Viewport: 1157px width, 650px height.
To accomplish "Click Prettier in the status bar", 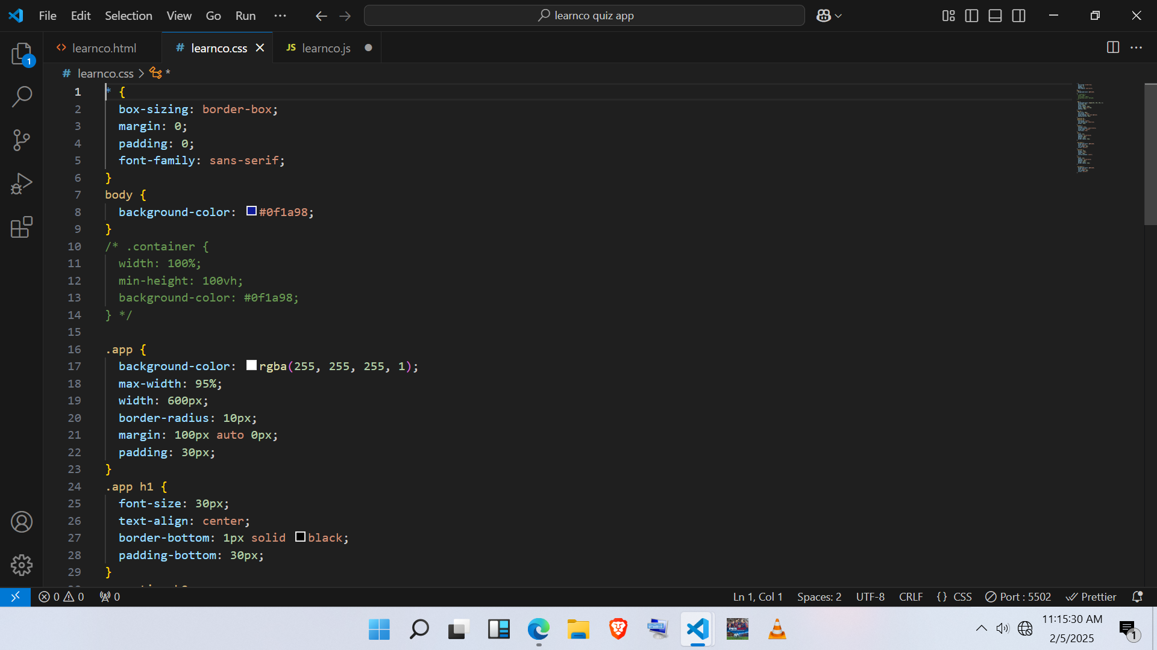I will 1091,596.
